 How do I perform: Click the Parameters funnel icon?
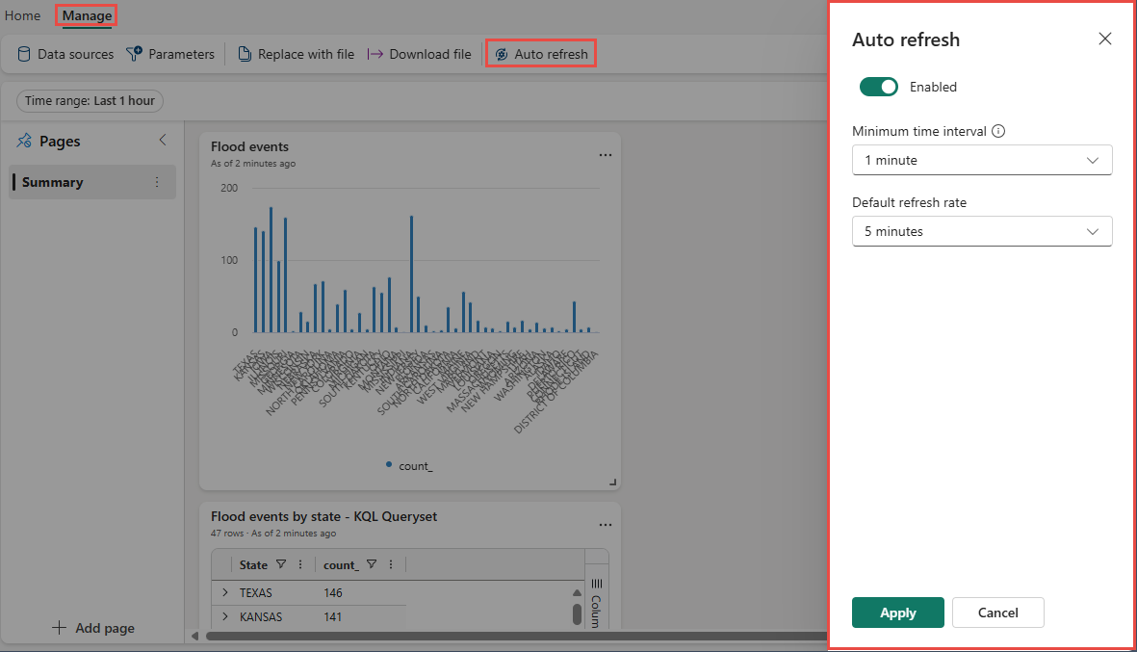coord(134,54)
